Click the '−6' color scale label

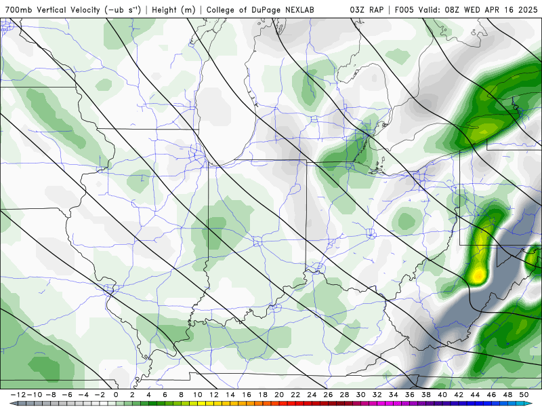tap(67, 395)
